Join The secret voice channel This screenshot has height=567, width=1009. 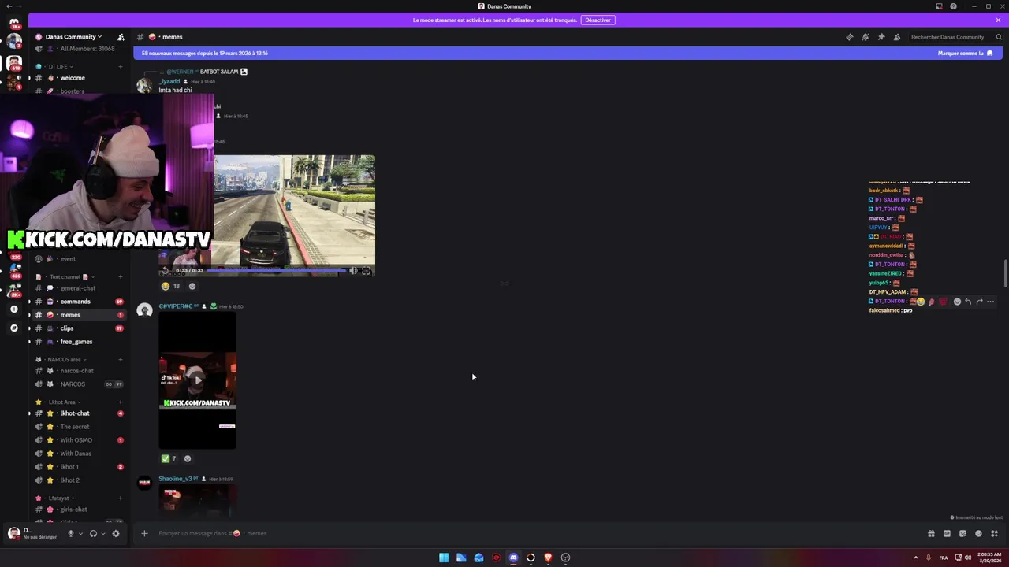78,427
